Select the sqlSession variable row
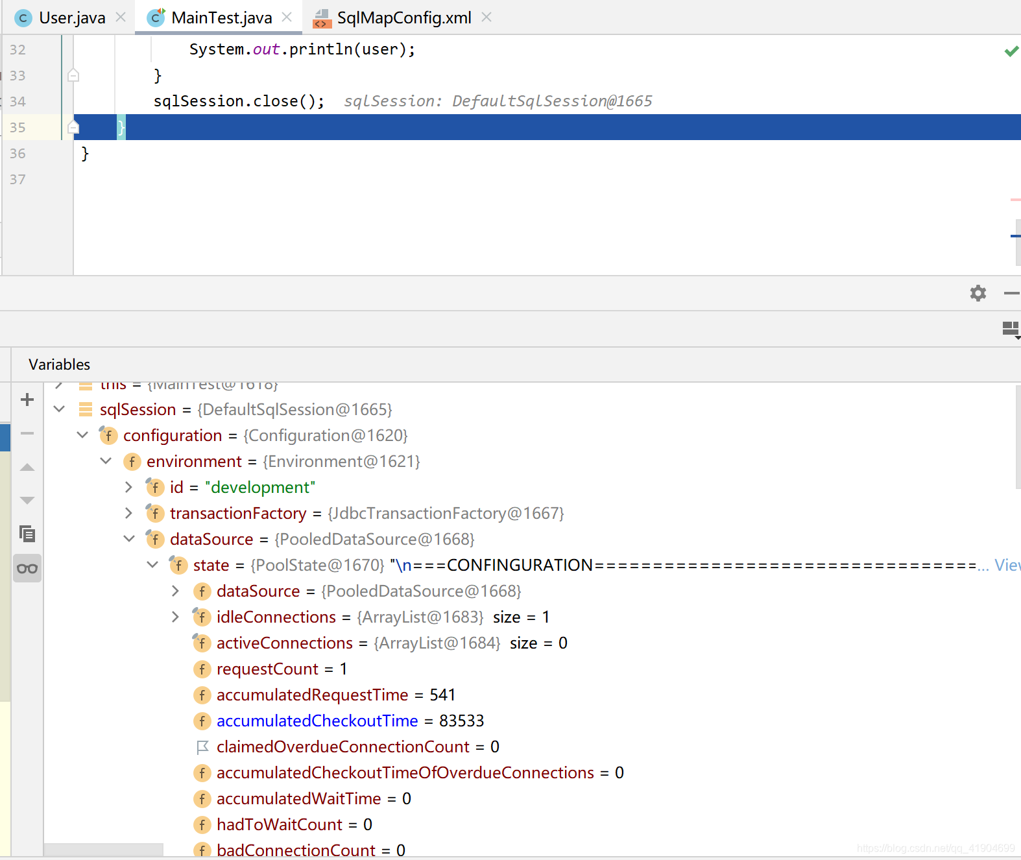 532,409
